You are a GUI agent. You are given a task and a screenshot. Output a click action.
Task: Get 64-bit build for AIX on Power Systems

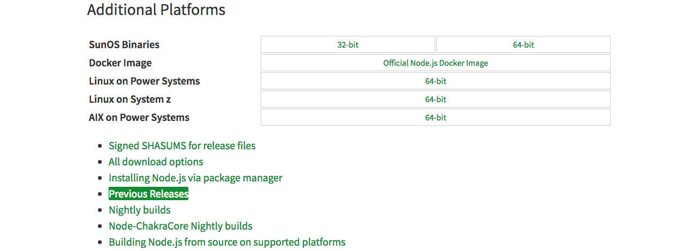point(435,118)
